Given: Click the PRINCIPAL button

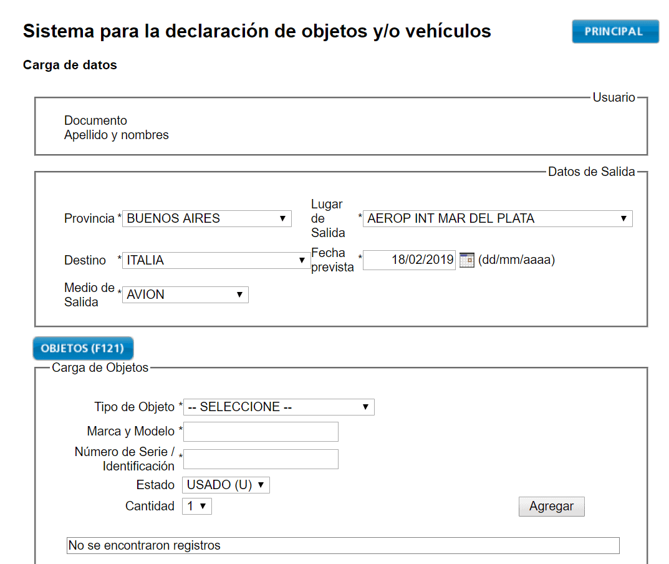Looking at the screenshot, I should coord(615,32).
